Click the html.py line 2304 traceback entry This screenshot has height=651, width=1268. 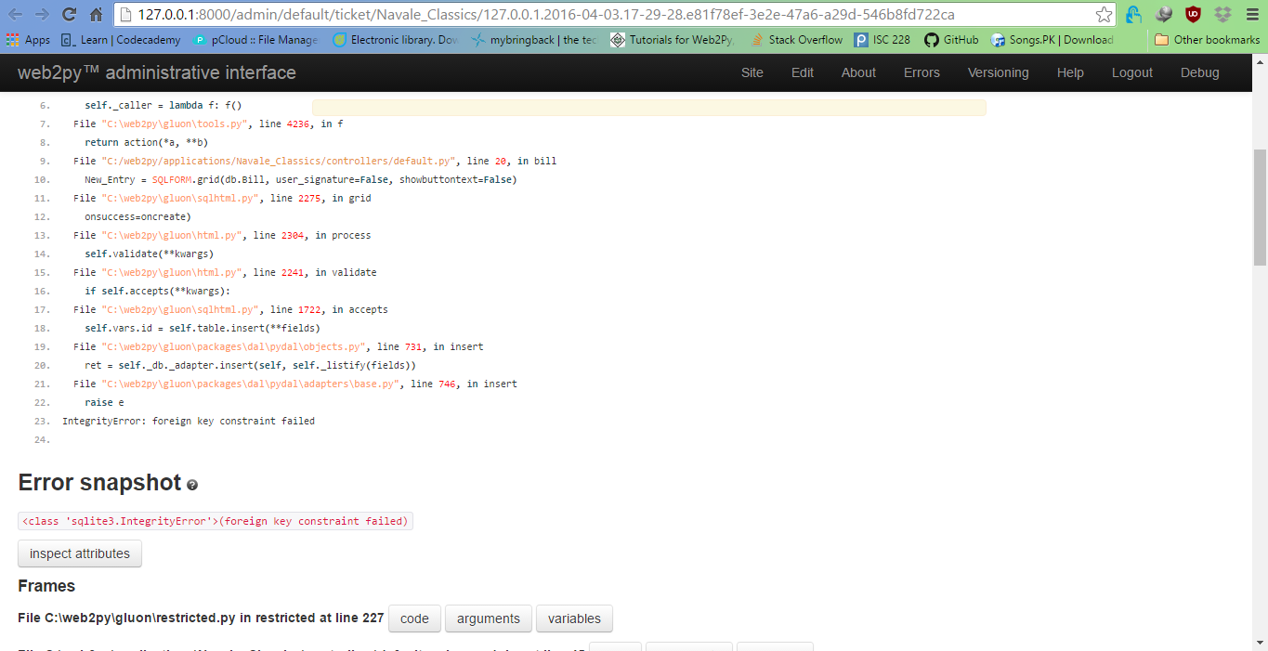pyautogui.click(x=222, y=235)
